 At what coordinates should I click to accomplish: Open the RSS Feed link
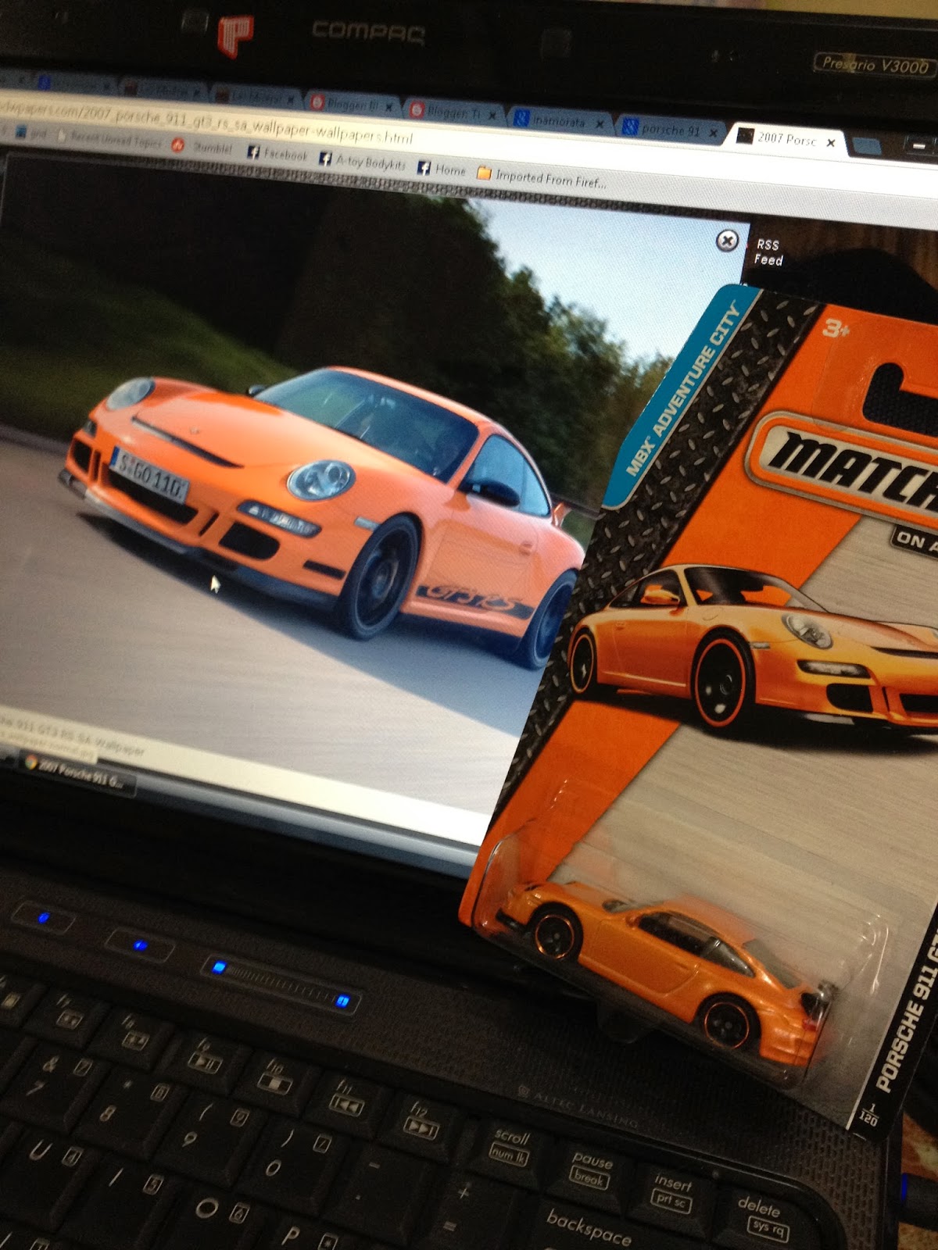768,252
